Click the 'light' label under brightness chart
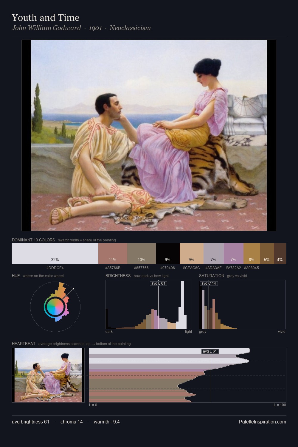 coord(188,332)
